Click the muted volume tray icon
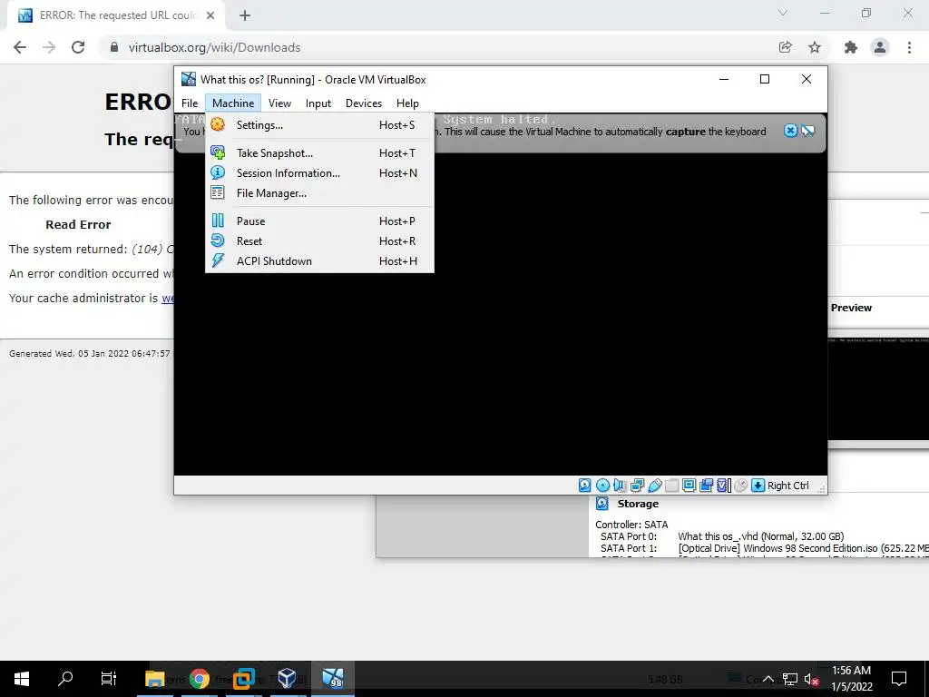929x697 pixels. 812,679
